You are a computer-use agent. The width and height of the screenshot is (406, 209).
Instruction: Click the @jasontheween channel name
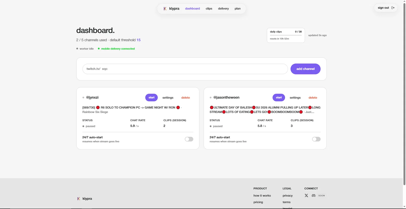click(x=226, y=97)
